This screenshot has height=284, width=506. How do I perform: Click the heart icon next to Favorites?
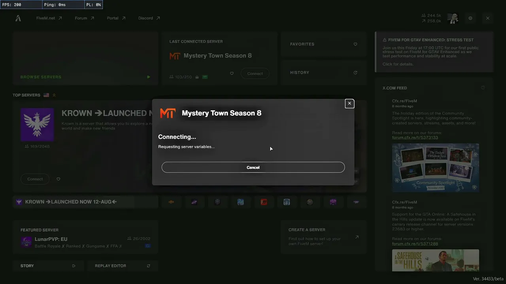point(355,44)
